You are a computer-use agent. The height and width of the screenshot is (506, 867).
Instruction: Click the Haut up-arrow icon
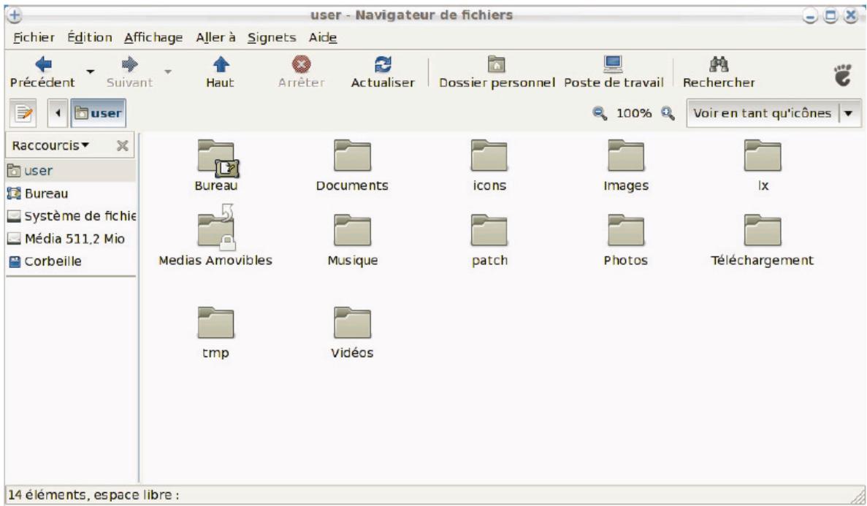point(221,65)
